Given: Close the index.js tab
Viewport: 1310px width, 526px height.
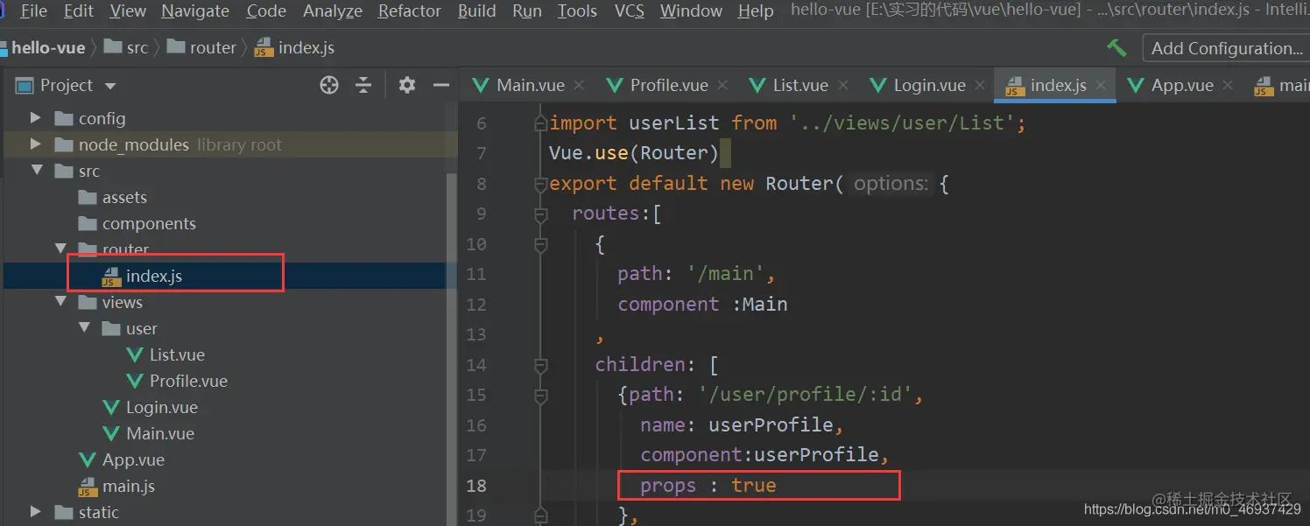Looking at the screenshot, I should click(x=1101, y=85).
